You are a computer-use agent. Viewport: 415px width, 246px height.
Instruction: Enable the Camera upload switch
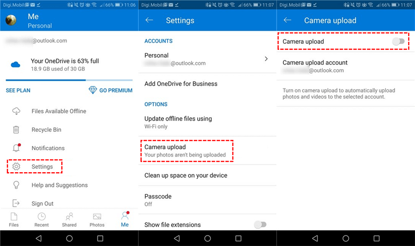click(398, 41)
